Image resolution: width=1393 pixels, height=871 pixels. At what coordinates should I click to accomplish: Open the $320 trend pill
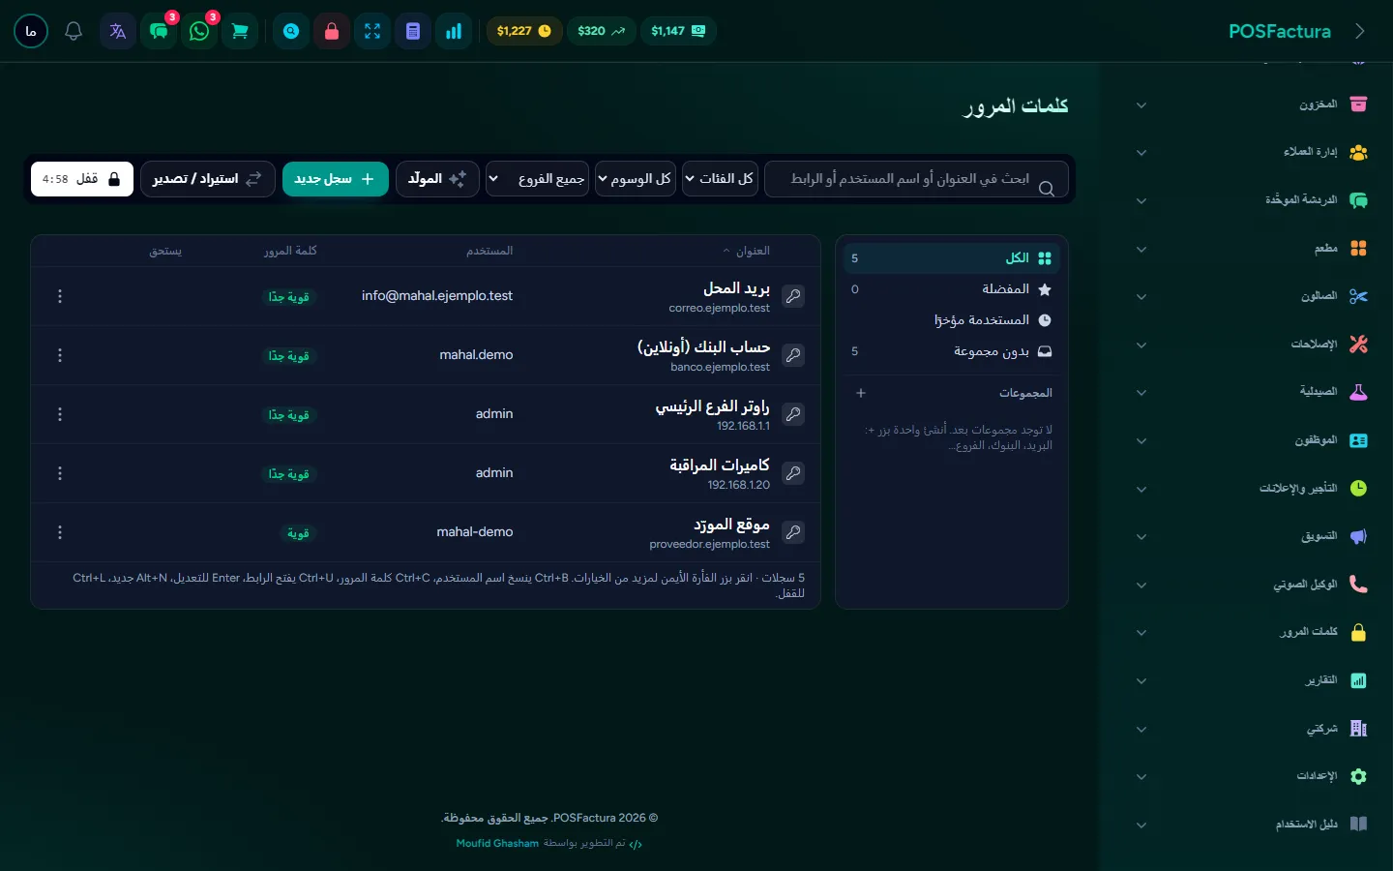(601, 31)
